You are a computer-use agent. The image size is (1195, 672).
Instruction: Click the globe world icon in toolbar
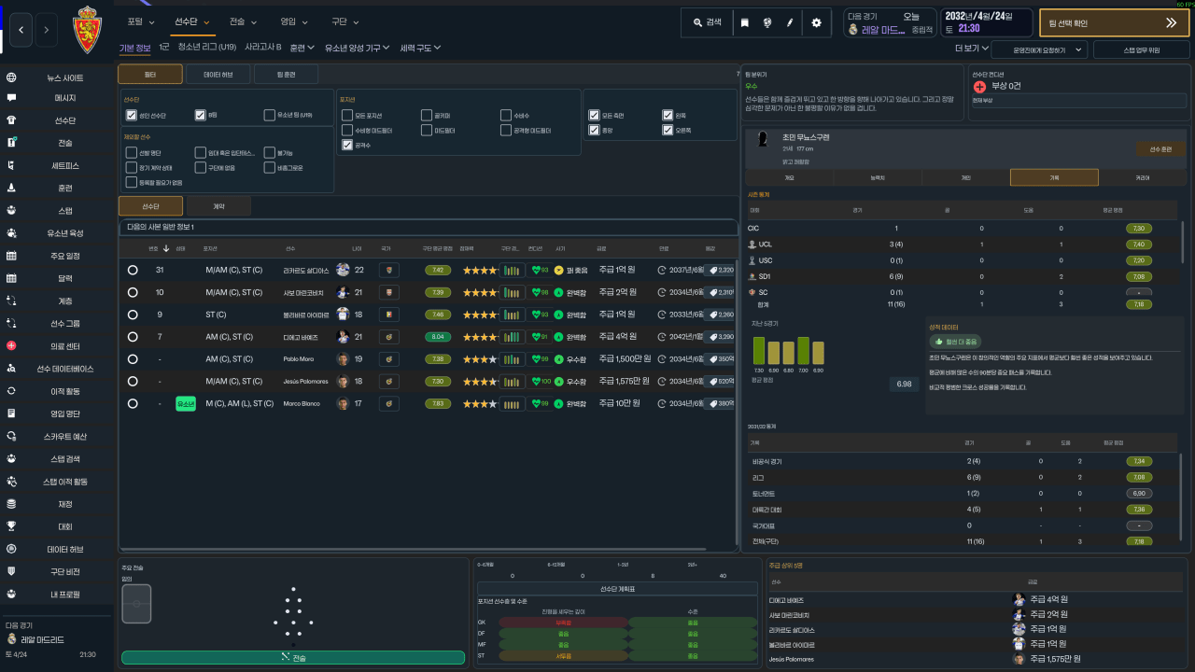767,22
